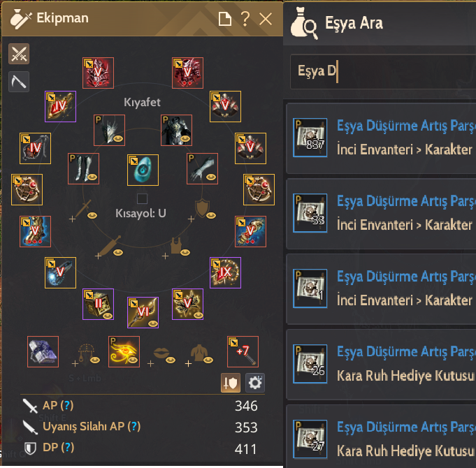This screenshot has height=468, width=476.
Task: Select the combat gear crossed-swords tab
Action: click(x=19, y=54)
